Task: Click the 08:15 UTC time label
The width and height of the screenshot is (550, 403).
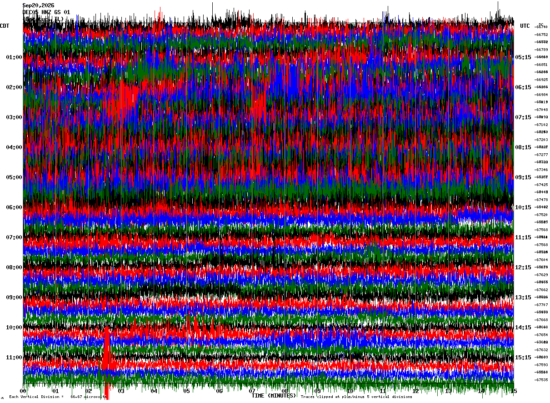Action: tap(523, 147)
